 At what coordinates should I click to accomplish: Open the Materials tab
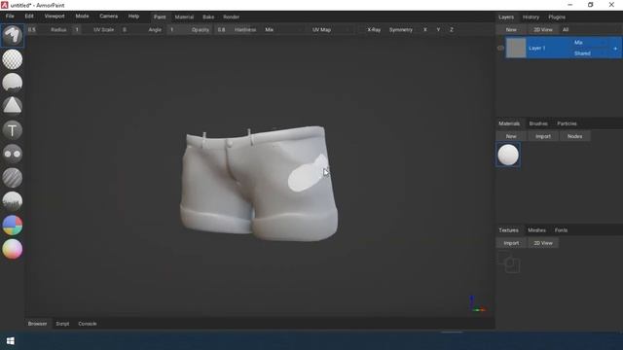[509, 123]
